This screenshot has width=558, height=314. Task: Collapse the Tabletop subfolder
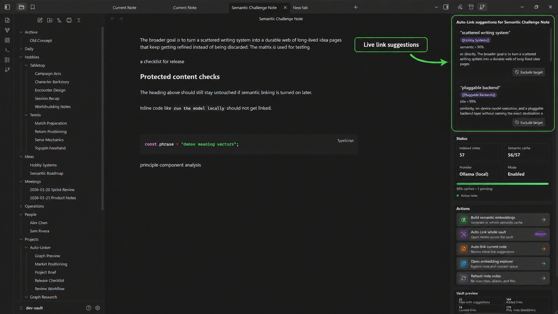26,65
